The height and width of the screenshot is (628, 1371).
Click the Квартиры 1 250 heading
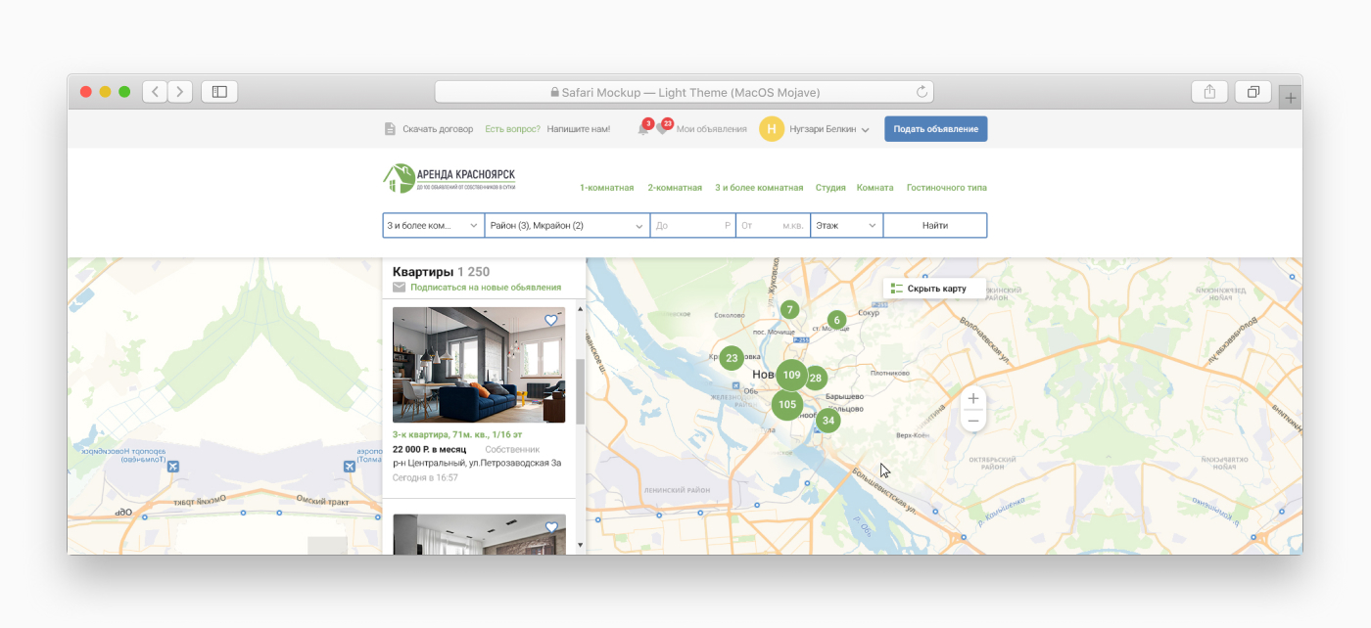pos(442,272)
